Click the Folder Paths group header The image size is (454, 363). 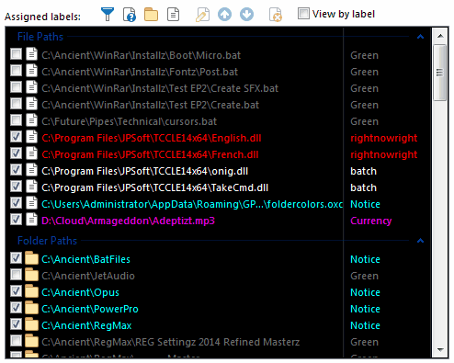point(47,241)
